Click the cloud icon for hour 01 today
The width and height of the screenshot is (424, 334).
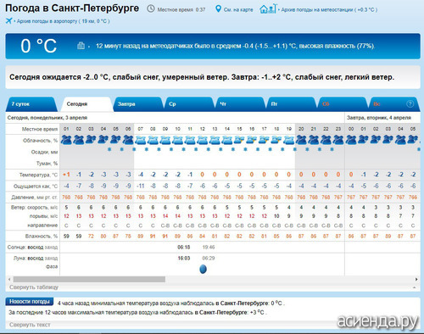pos(66,140)
